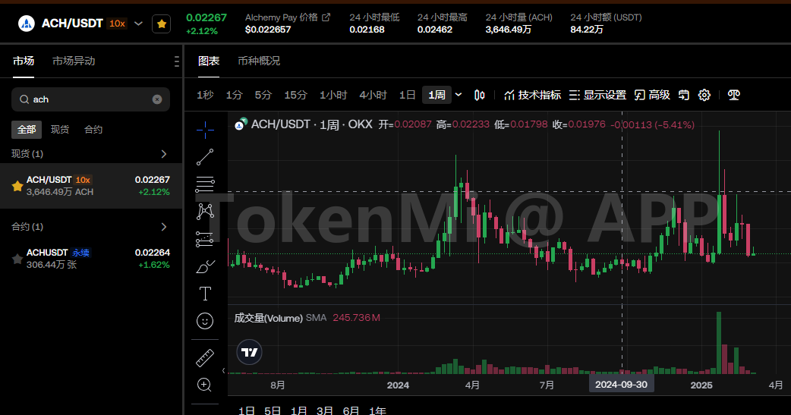Image resolution: width=791 pixels, height=415 pixels.
Task: Clear the ach search field
Action: tap(157, 99)
